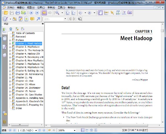Go to first page button in status bar
This screenshot has height=134, width=166.
click(x=10, y=130)
